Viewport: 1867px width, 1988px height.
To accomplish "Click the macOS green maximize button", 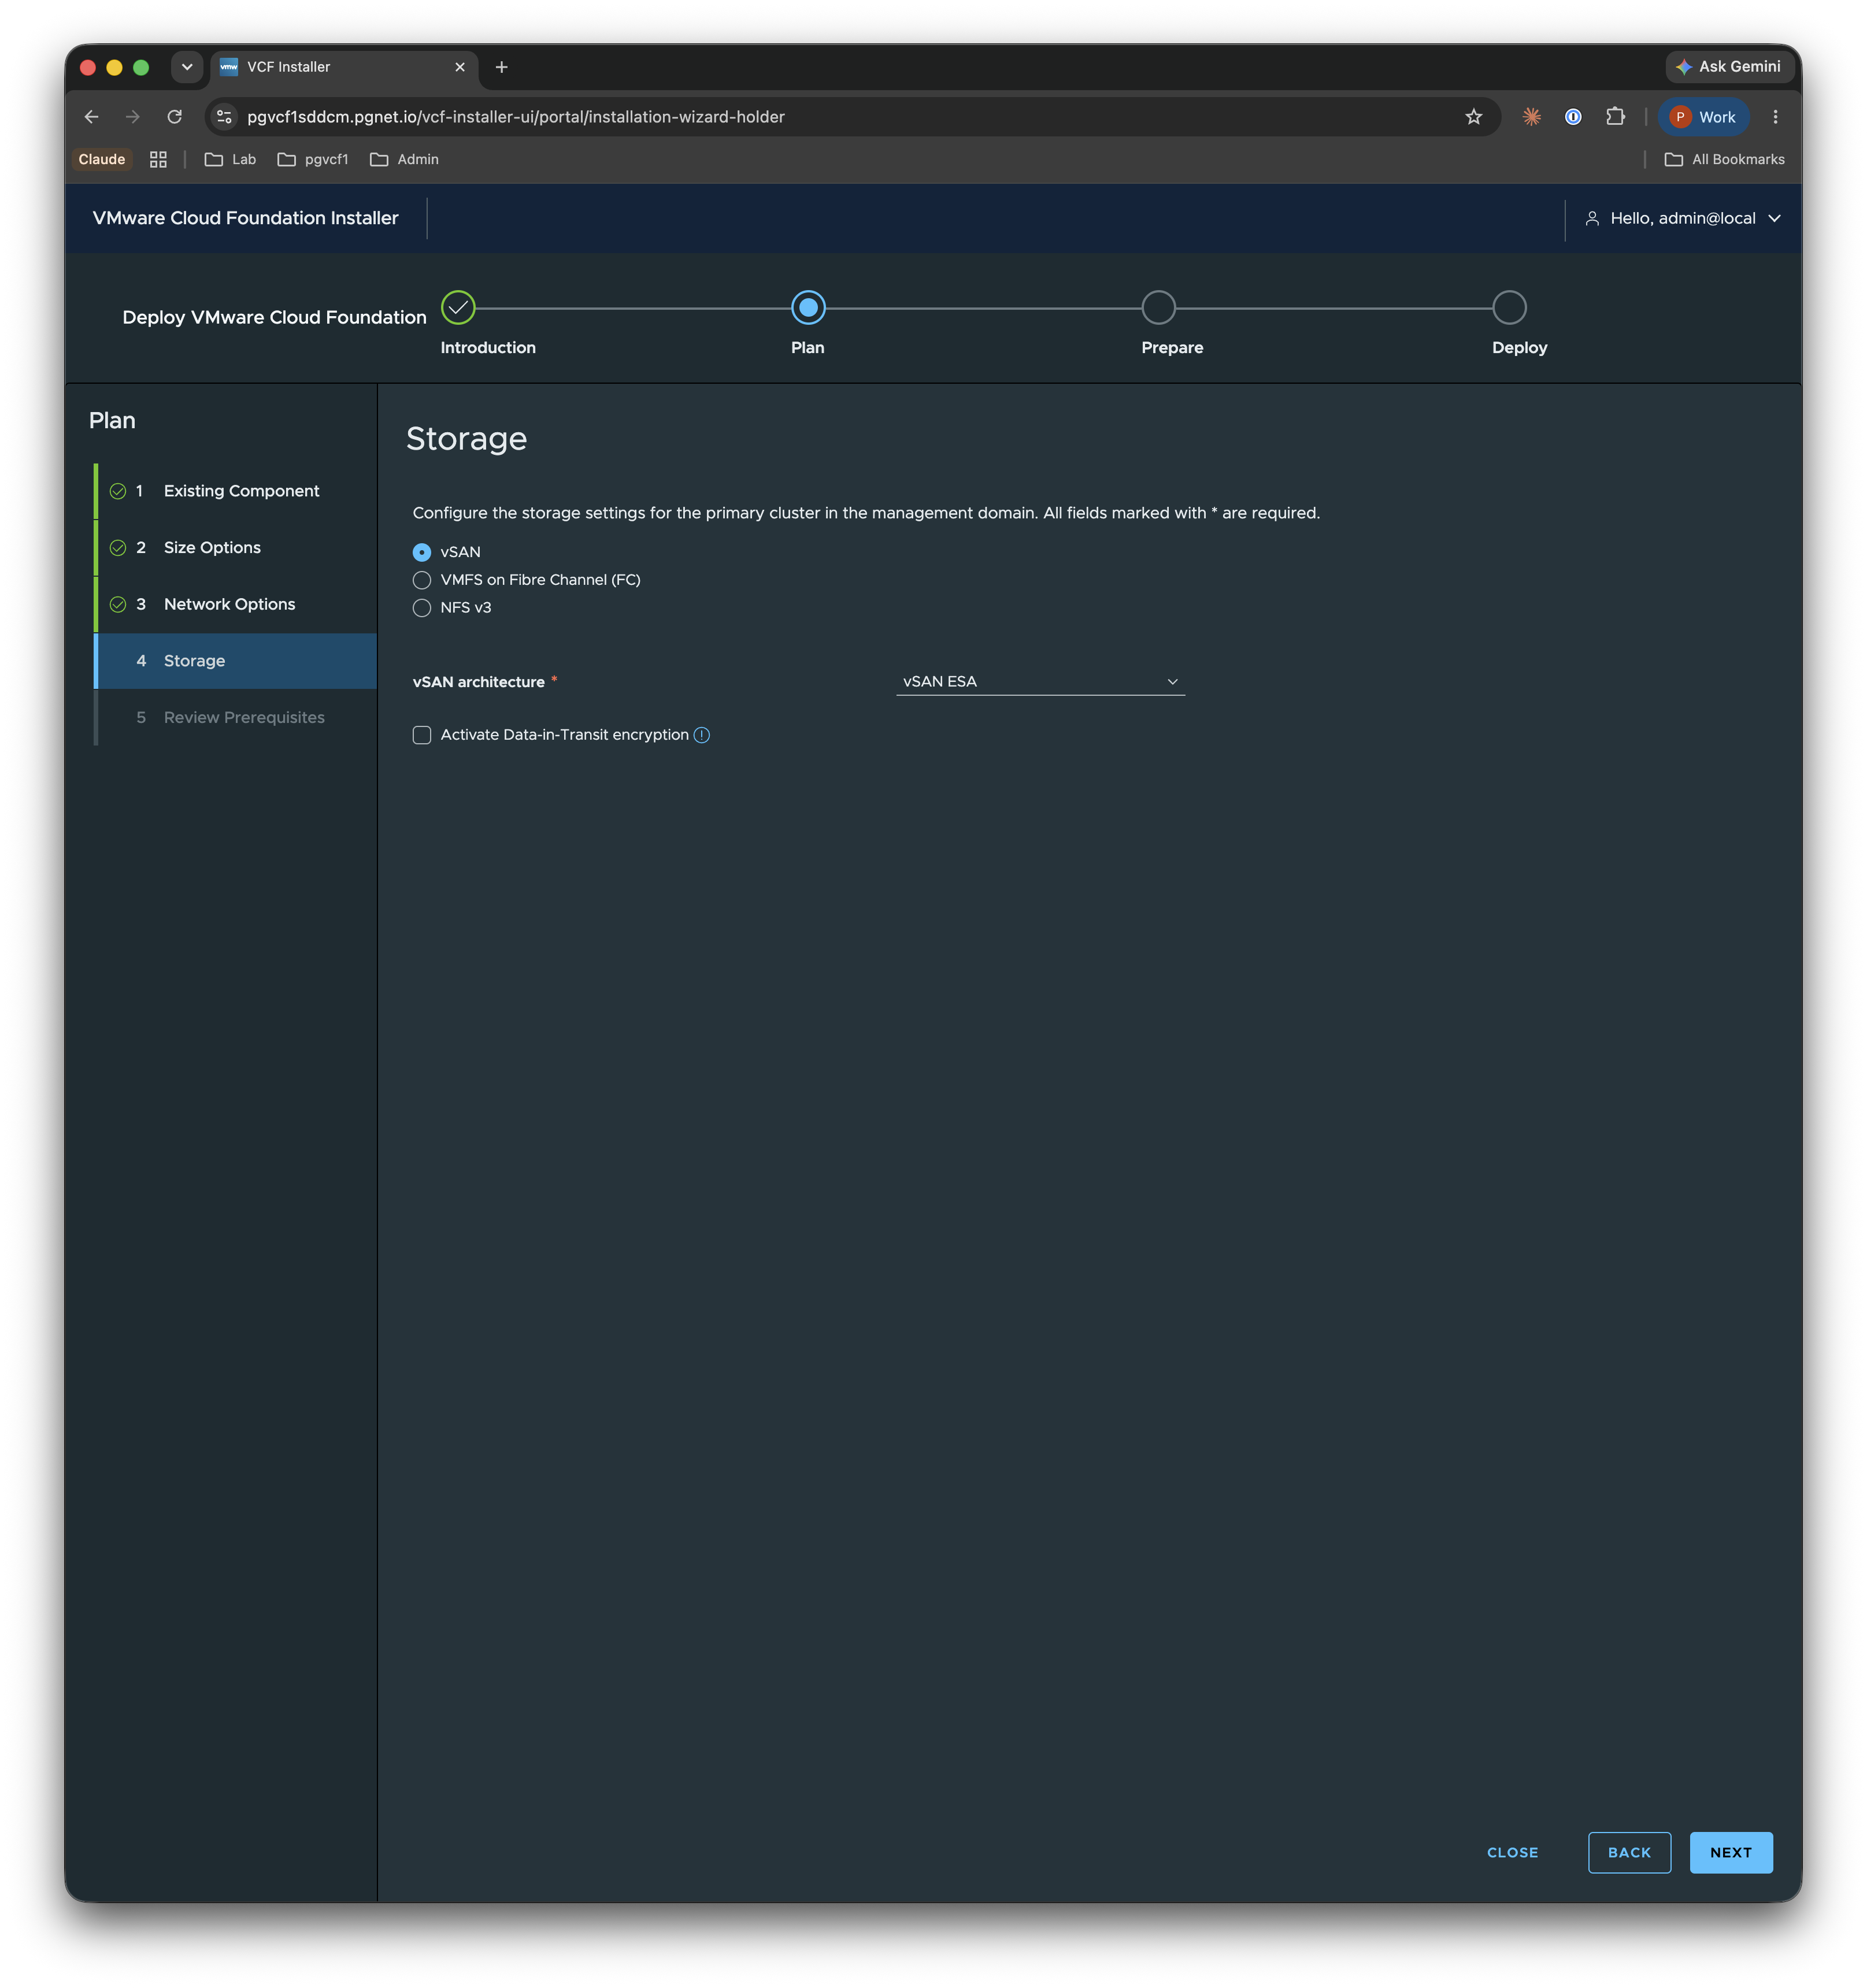I will (141, 67).
